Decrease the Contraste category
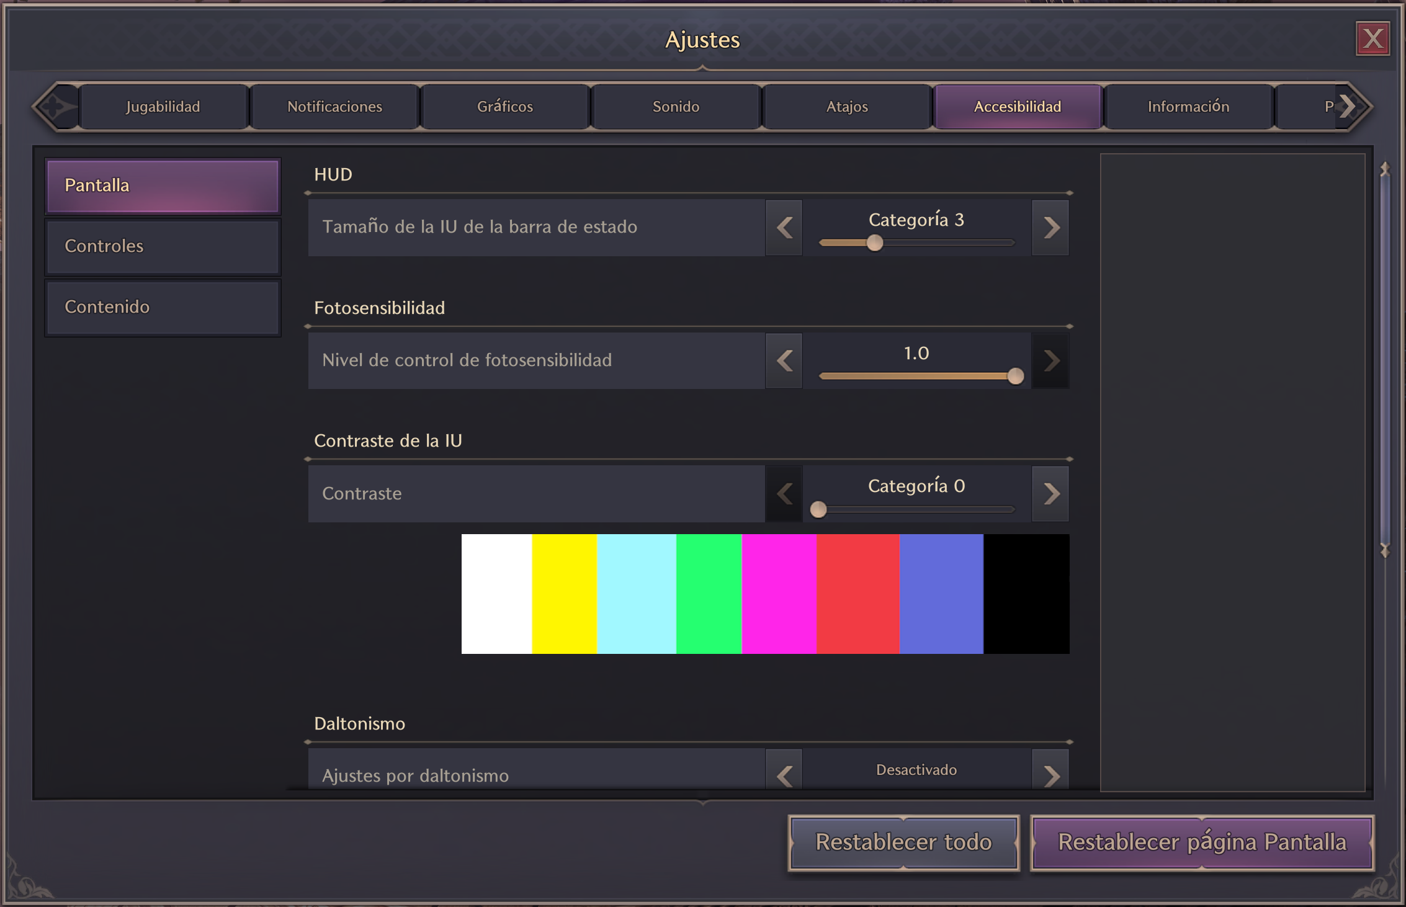1406x907 pixels. pos(784,494)
